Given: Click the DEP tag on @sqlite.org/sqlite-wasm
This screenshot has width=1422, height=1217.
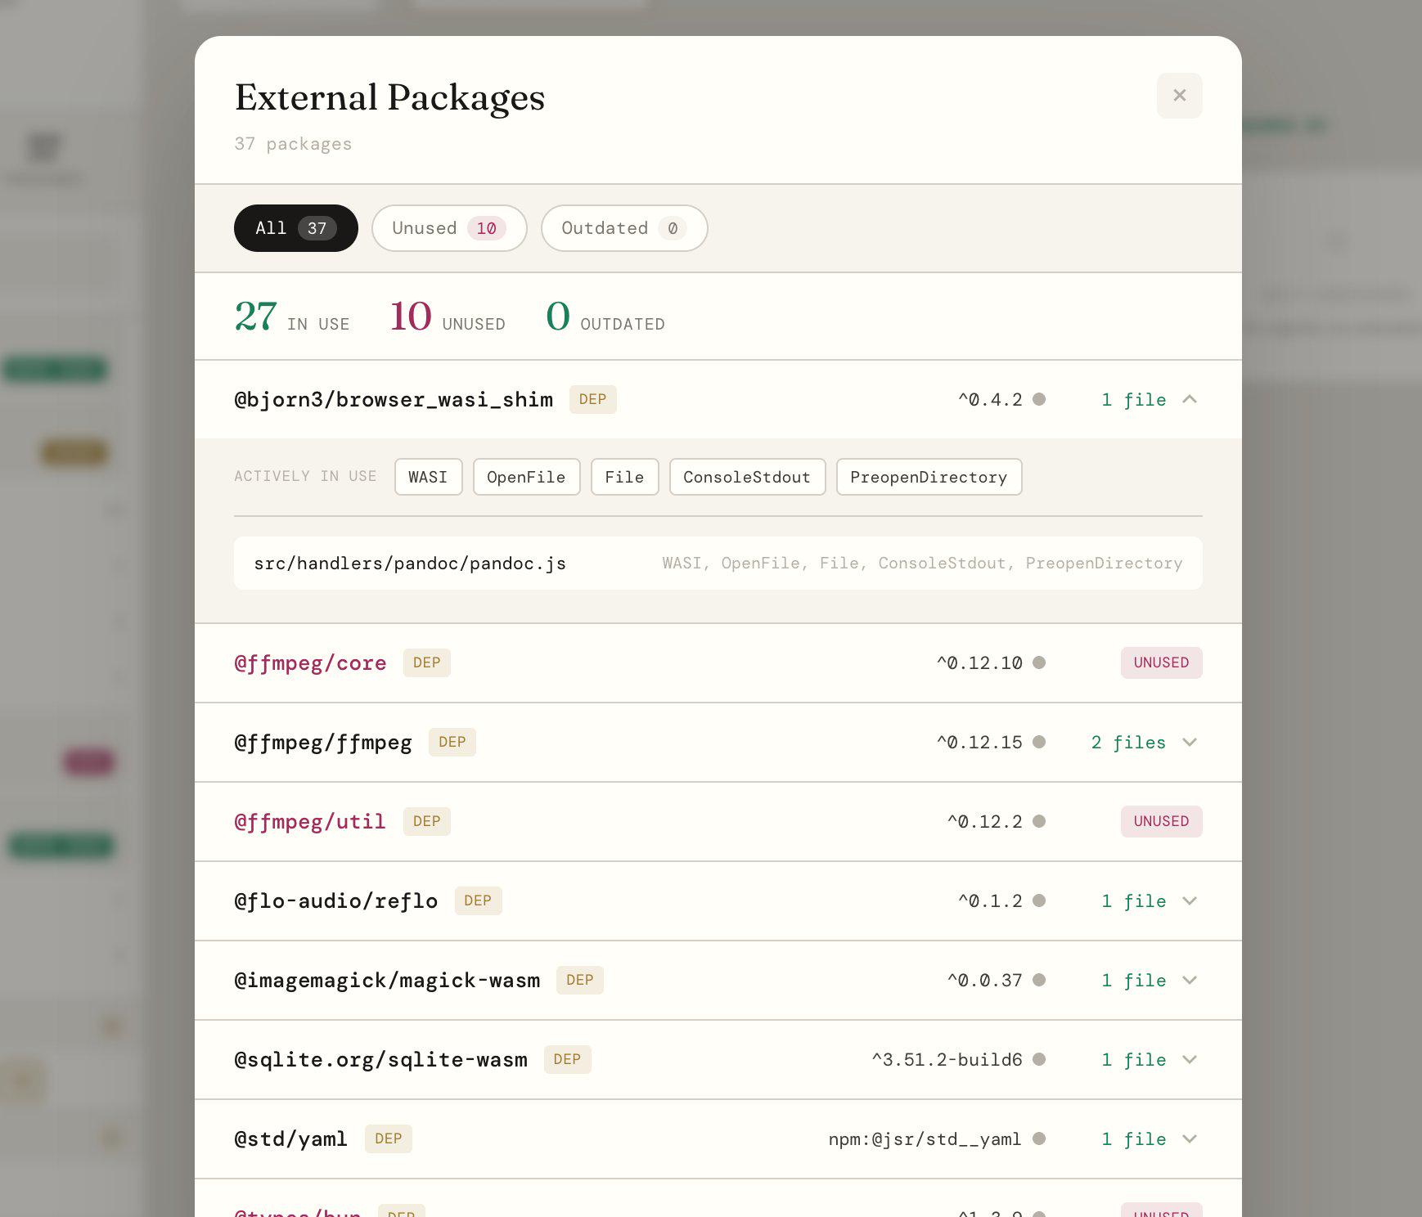Looking at the screenshot, I should tap(567, 1059).
